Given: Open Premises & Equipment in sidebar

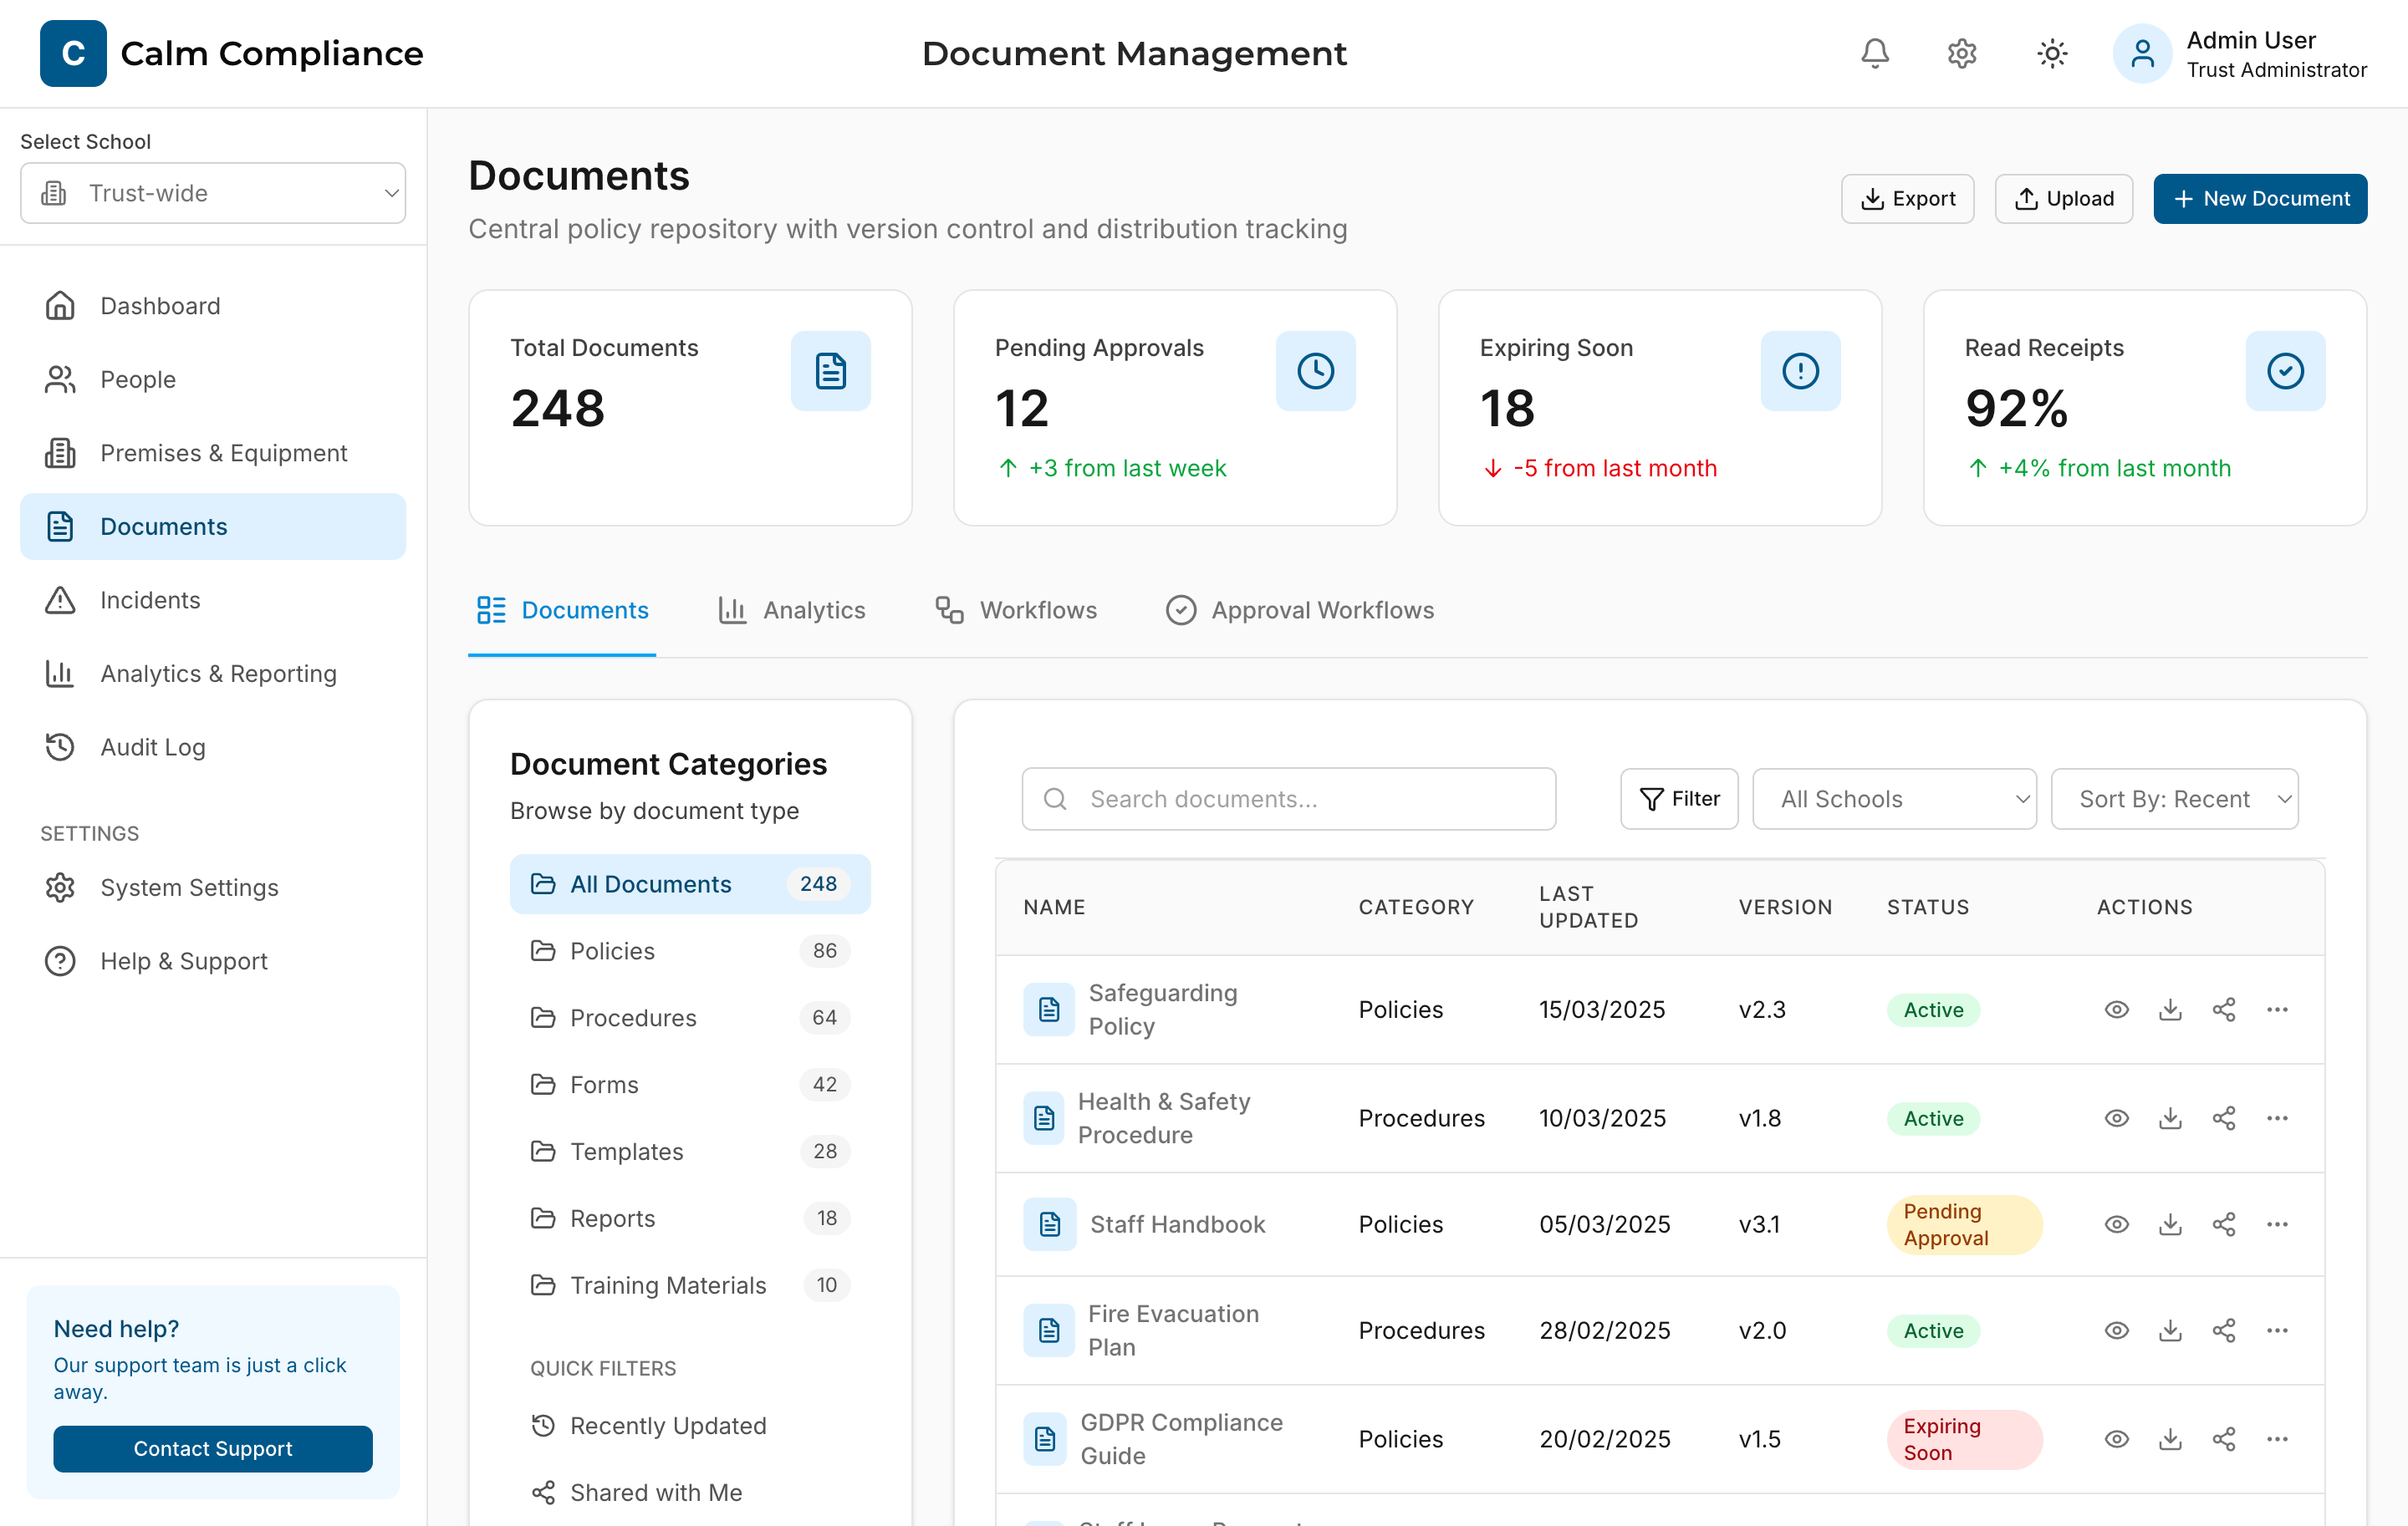Looking at the screenshot, I should coord(213,453).
